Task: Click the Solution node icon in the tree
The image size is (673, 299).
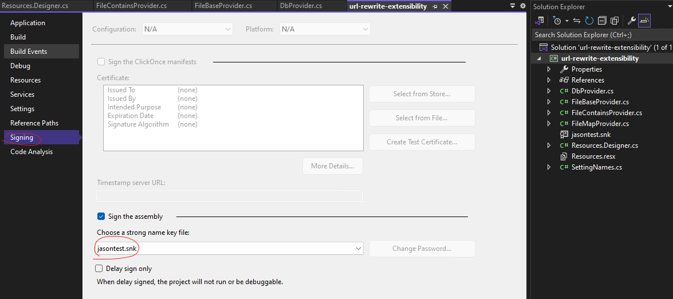Action: click(544, 47)
